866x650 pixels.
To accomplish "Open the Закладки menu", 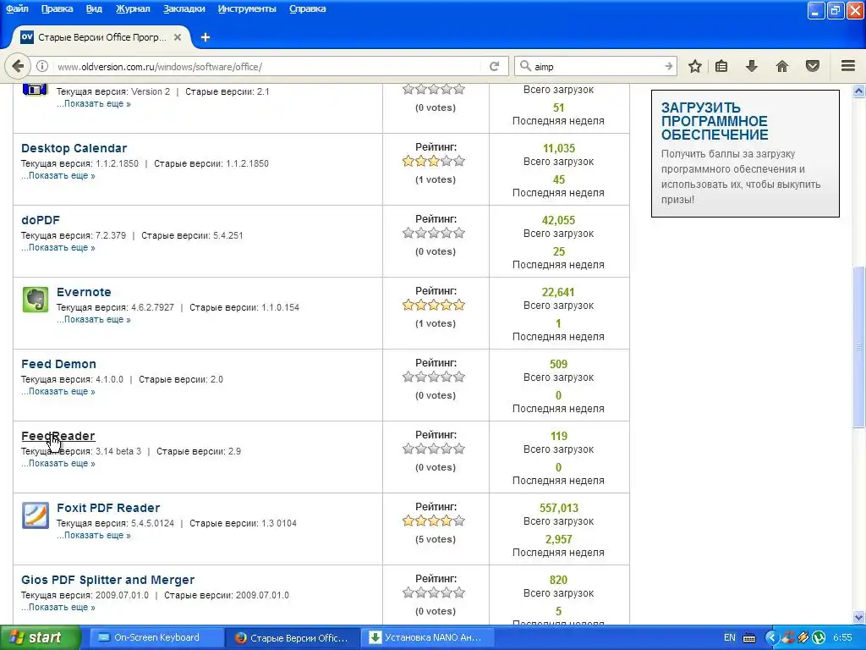I will pos(184,8).
